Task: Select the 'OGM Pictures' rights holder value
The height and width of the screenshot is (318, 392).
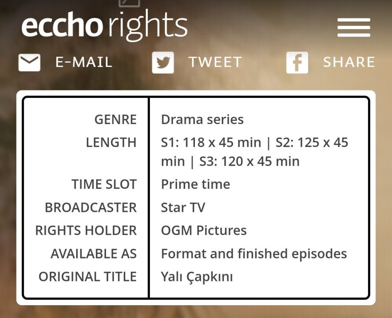Action: coord(203,231)
